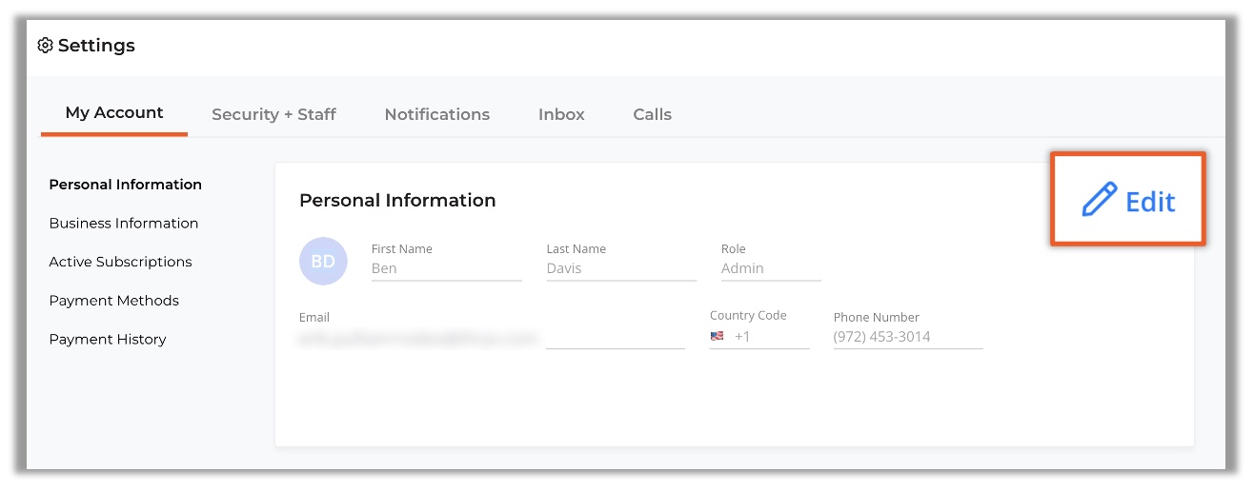Open Business Information section
Screen dimensions: 1254x491
coord(124,224)
